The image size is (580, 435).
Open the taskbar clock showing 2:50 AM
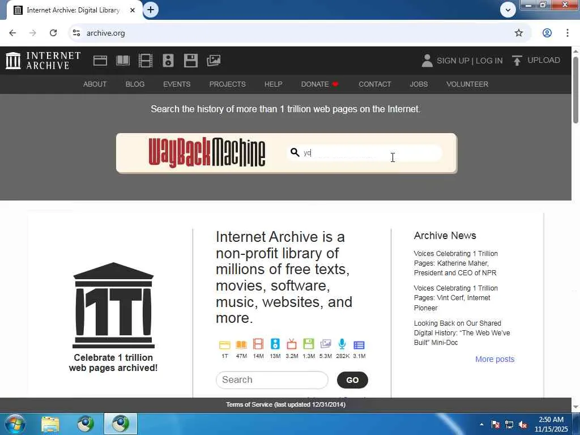[551, 424]
